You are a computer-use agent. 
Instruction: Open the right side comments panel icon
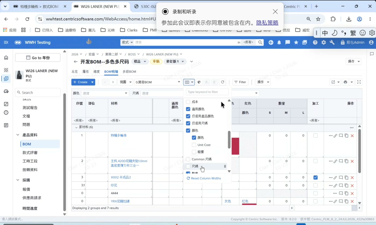pyautogui.click(x=372, y=54)
